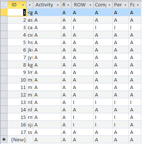Open the Per column dropdown arrow
The image size is (142, 144).
coord(125,5)
